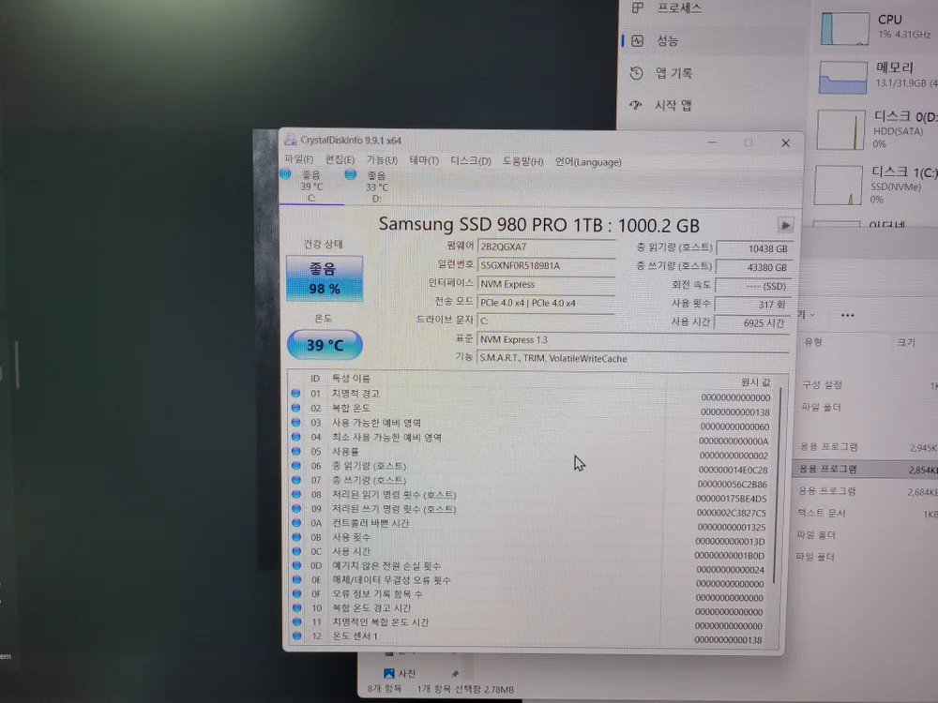Viewport: 938px width, 703px height.
Task: Select the row 0E 매체/데이터 무결성 오류 횟수
Action: click(x=531, y=581)
